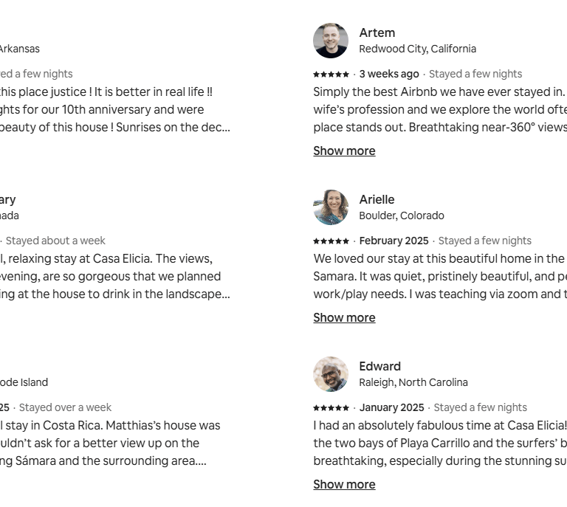The width and height of the screenshot is (567, 507).
Task: Click the Raleigh, North Carolina location
Action: click(x=413, y=382)
